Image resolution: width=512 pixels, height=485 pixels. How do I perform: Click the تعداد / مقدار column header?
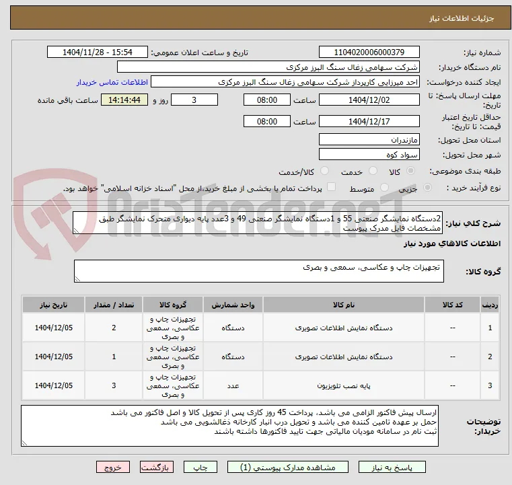pos(114,305)
